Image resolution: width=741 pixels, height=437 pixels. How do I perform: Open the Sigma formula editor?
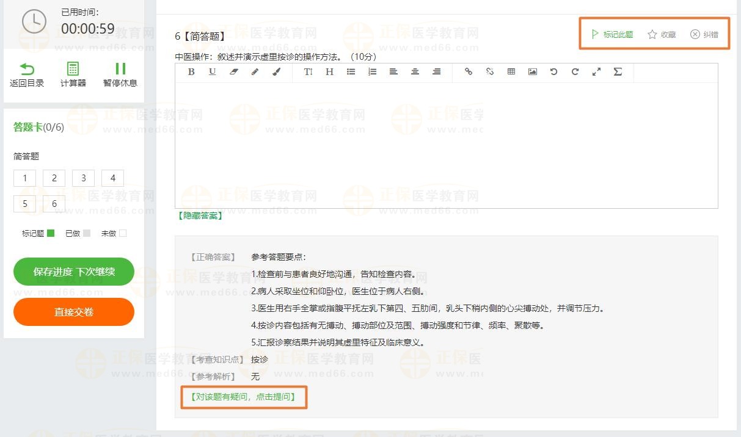pos(618,72)
